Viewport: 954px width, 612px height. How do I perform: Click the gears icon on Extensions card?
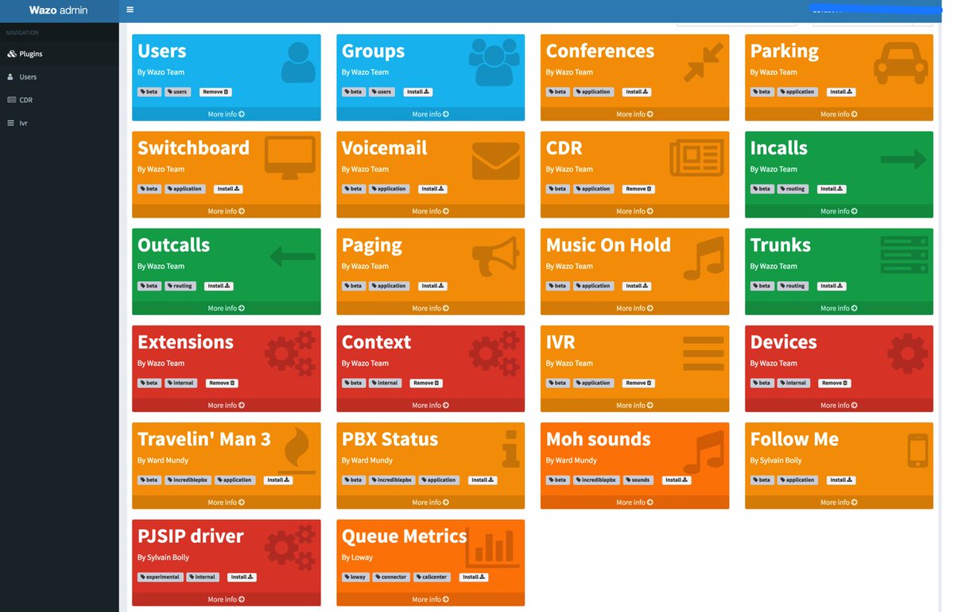[290, 353]
